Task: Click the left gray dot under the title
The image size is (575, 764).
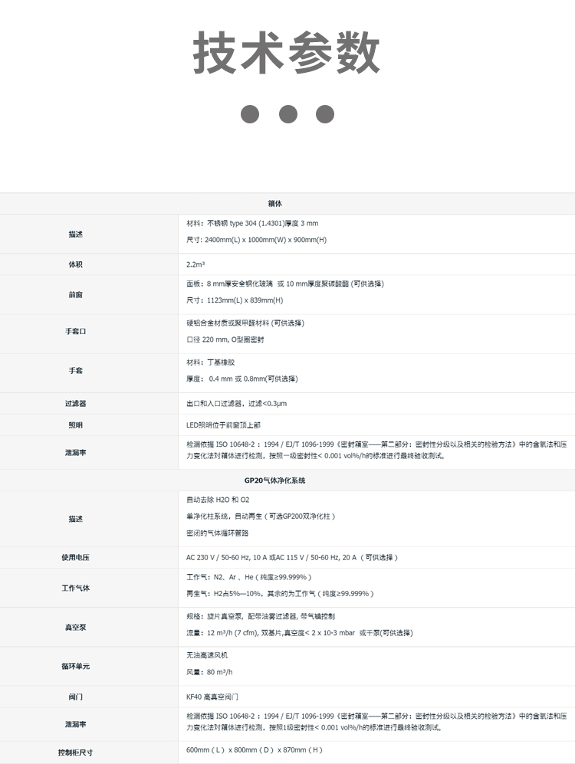Action: click(x=250, y=114)
